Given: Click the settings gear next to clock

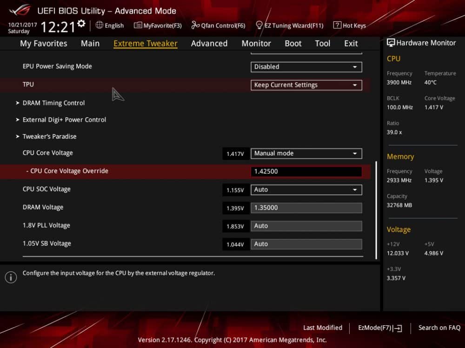Looking at the screenshot, I should pos(81,24).
